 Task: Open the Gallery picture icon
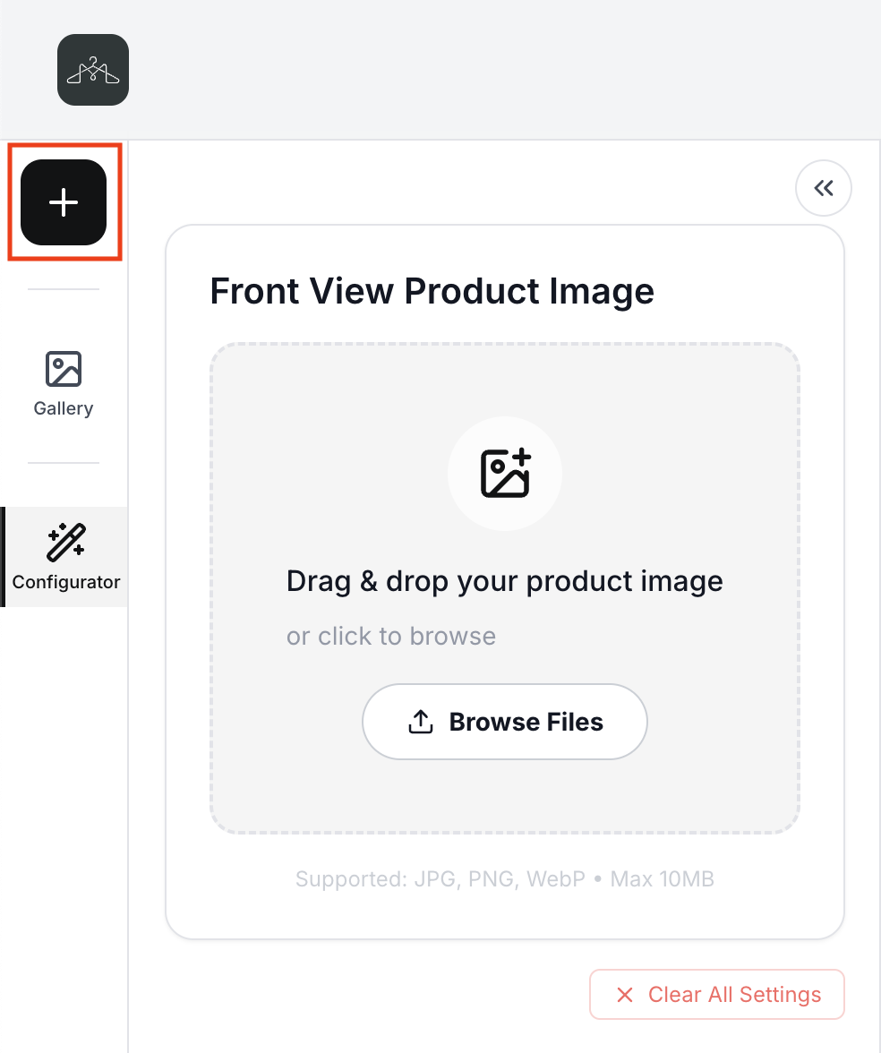[x=64, y=369]
